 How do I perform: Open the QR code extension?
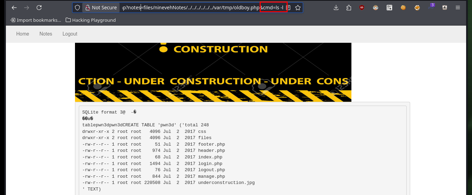tap(389, 8)
